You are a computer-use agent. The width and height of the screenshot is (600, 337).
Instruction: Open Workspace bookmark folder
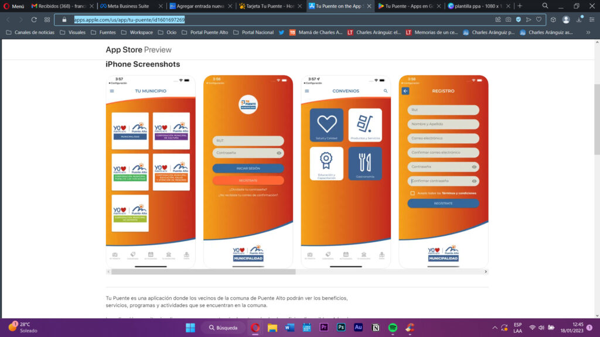click(137, 33)
